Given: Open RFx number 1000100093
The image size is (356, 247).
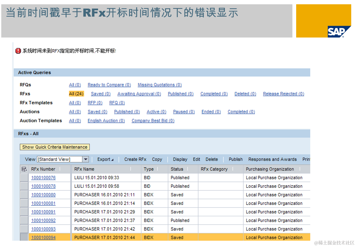Looking at the screenshot, I should pos(43,229).
